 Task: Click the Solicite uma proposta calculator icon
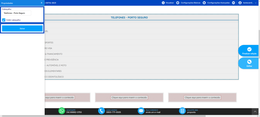coord(183,111)
